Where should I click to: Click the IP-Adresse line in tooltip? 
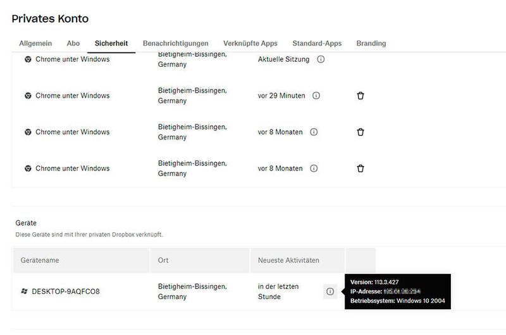click(x=385, y=291)
